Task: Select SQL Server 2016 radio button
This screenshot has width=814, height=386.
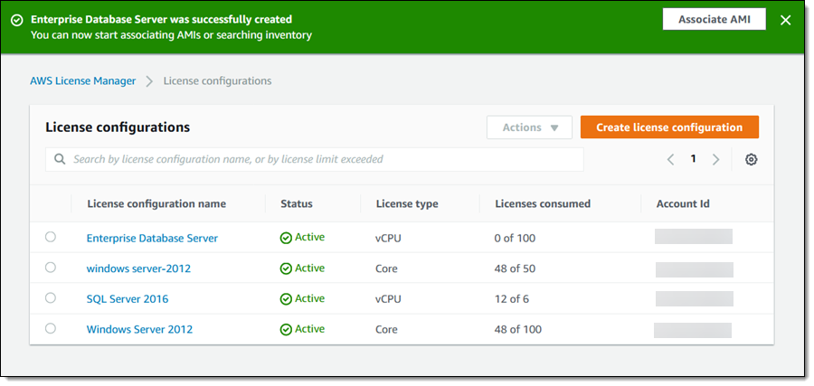Action: (x=51, y=298)
